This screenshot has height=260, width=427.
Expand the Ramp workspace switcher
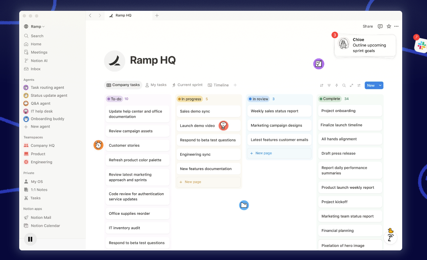click(36, 26)
